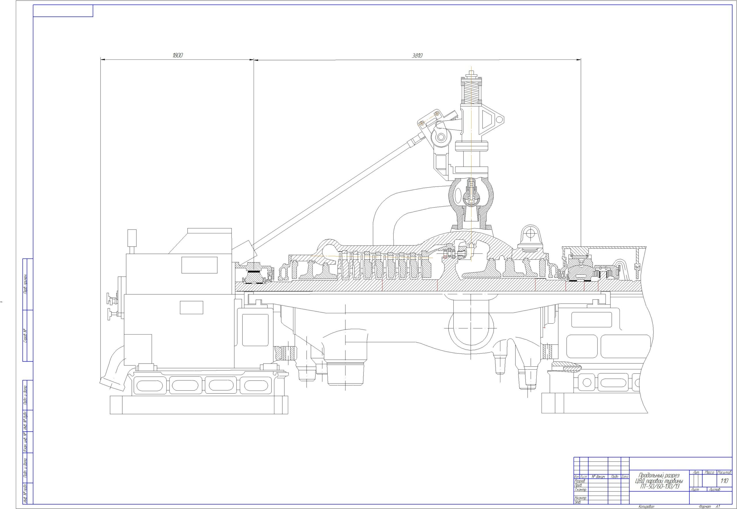
Task: Click the "Дата" column header
Action: [625, 477]
